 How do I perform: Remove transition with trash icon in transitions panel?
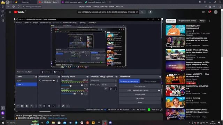click(x=111, y=89)
